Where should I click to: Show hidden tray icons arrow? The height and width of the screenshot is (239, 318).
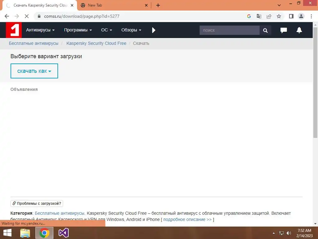coord(274,233)
